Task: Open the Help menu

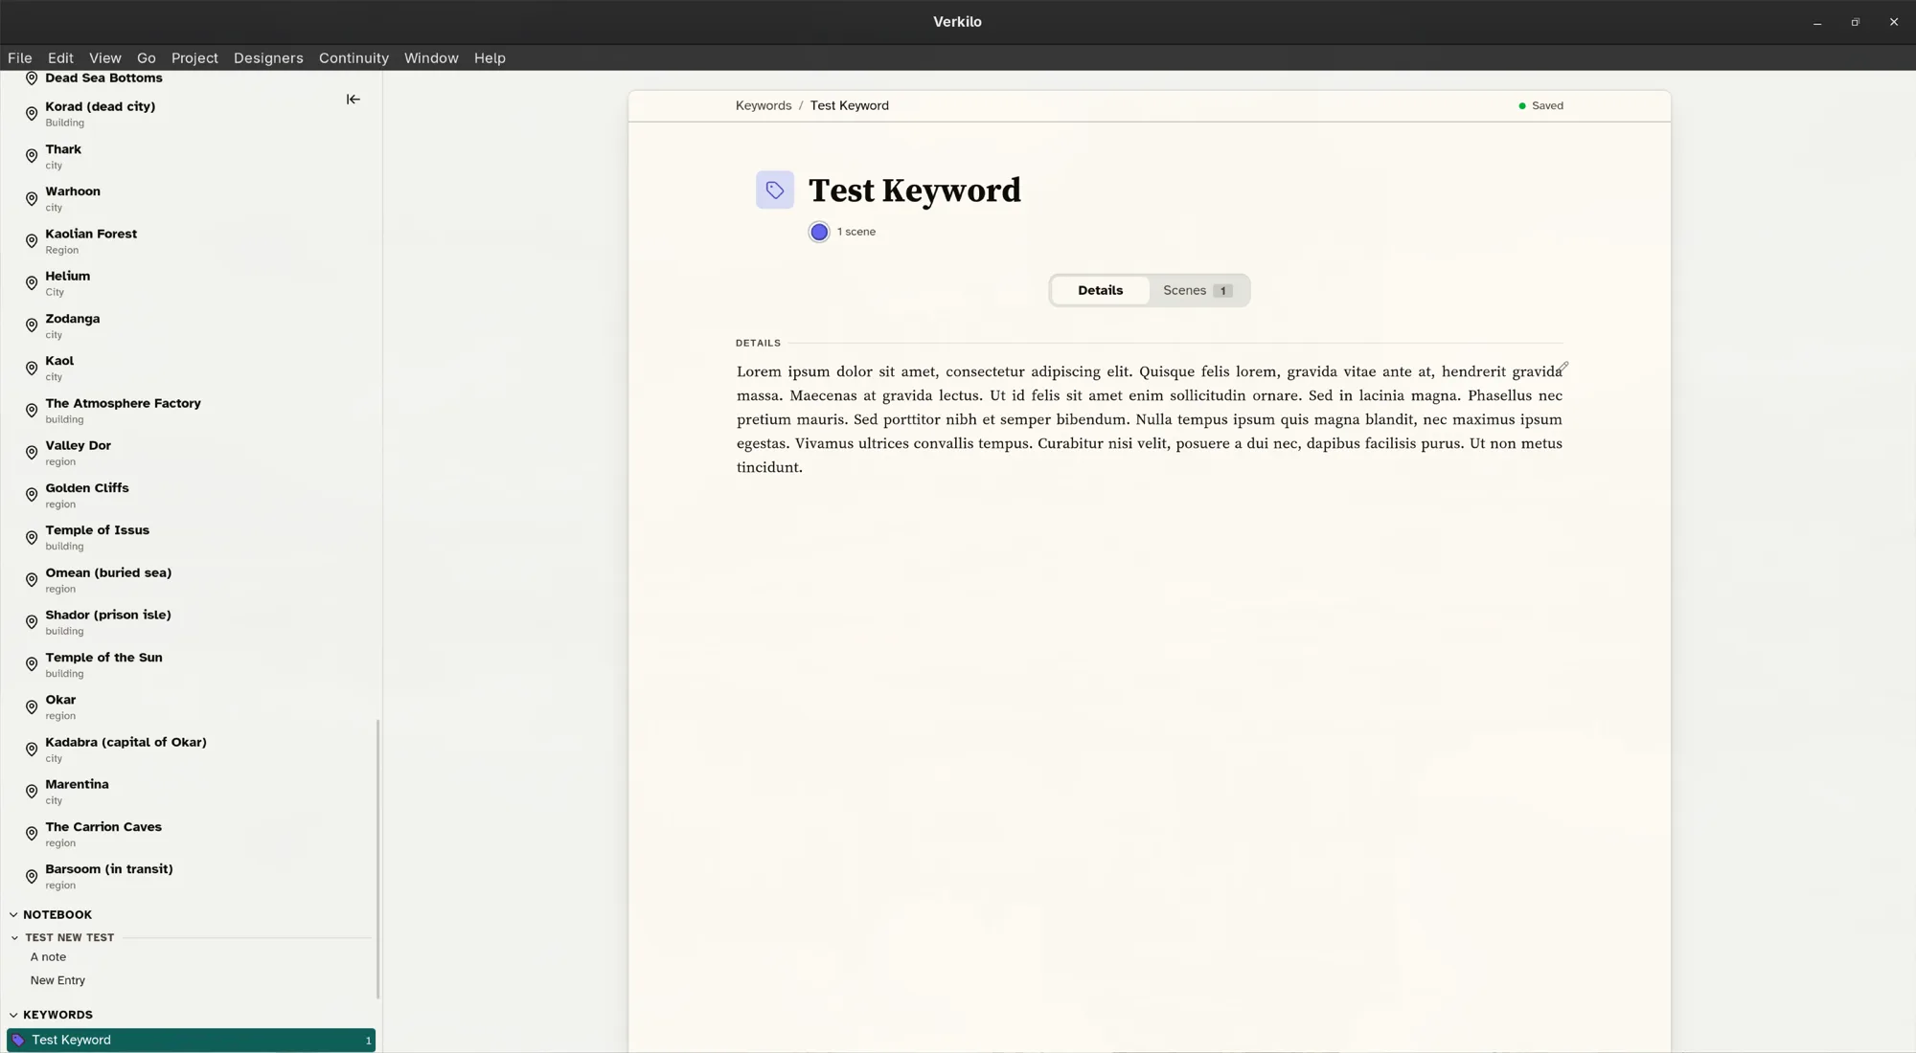Action: point(490,58)
